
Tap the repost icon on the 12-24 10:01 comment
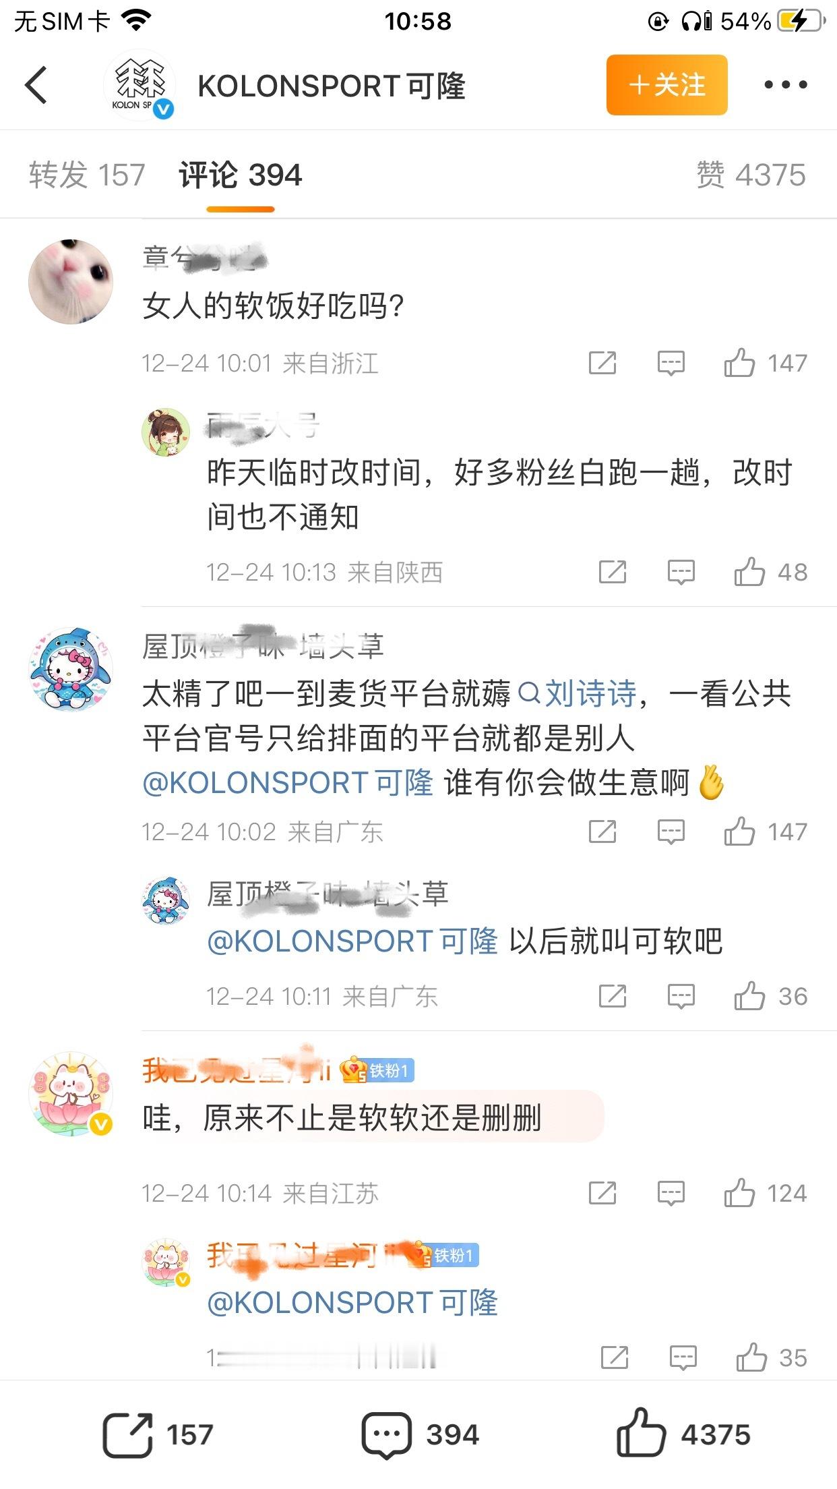602,363
